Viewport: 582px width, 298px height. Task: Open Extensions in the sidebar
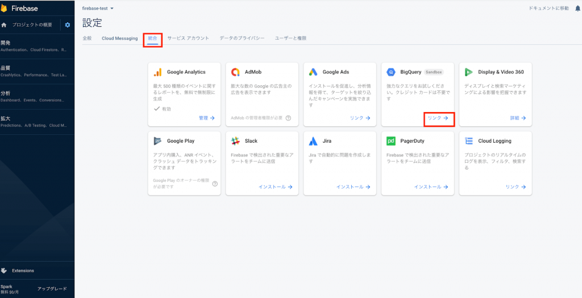23,271
